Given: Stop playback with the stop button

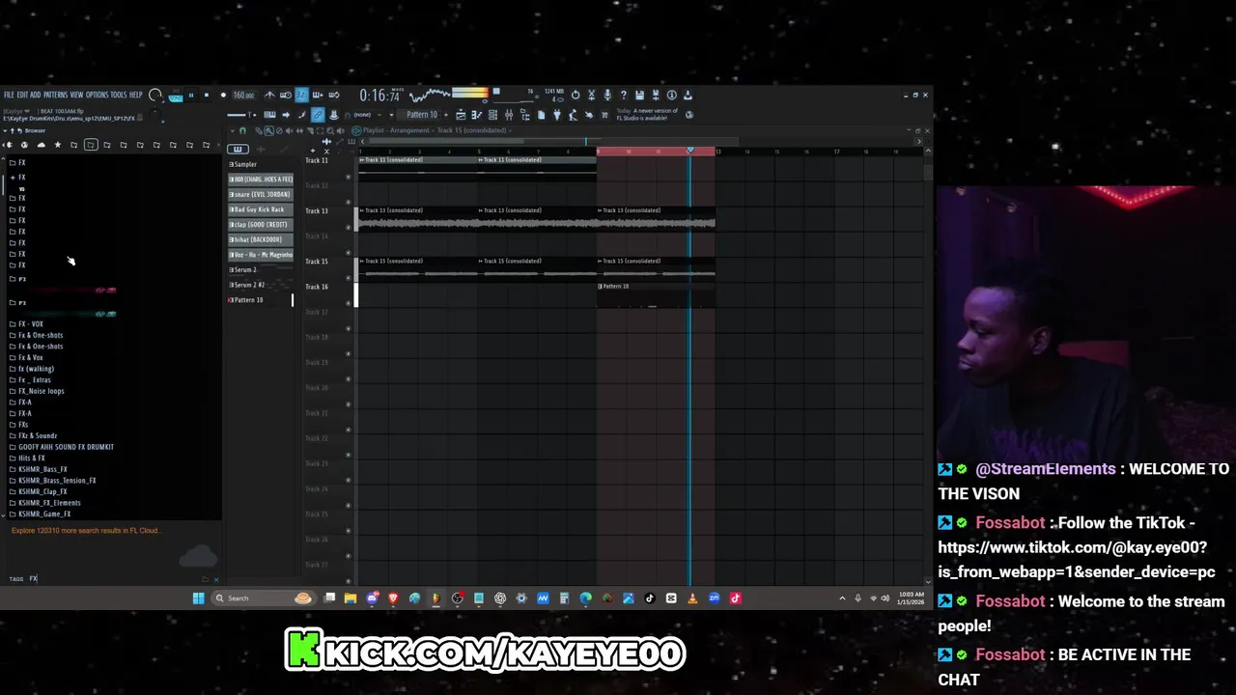Looking at the screenshot, I should (206, 95).
